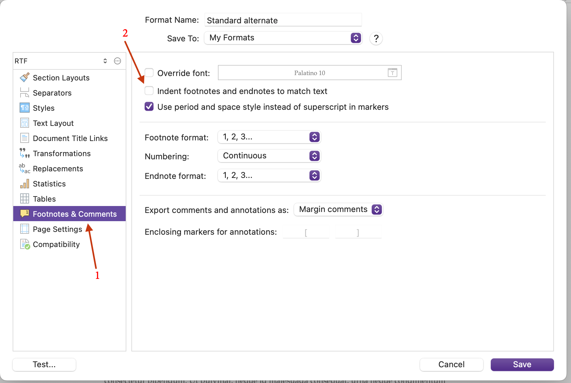The image size is (571, 383).
Task: Open the Margin comments export dropdown
Action: click(x=338, y=209)
